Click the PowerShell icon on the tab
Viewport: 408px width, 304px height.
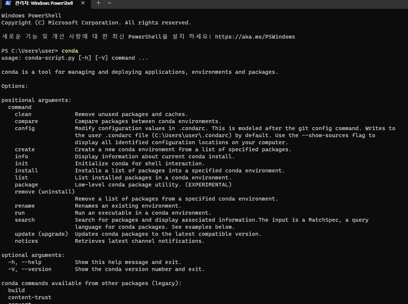pyautogui.click(x=8, y=3)
